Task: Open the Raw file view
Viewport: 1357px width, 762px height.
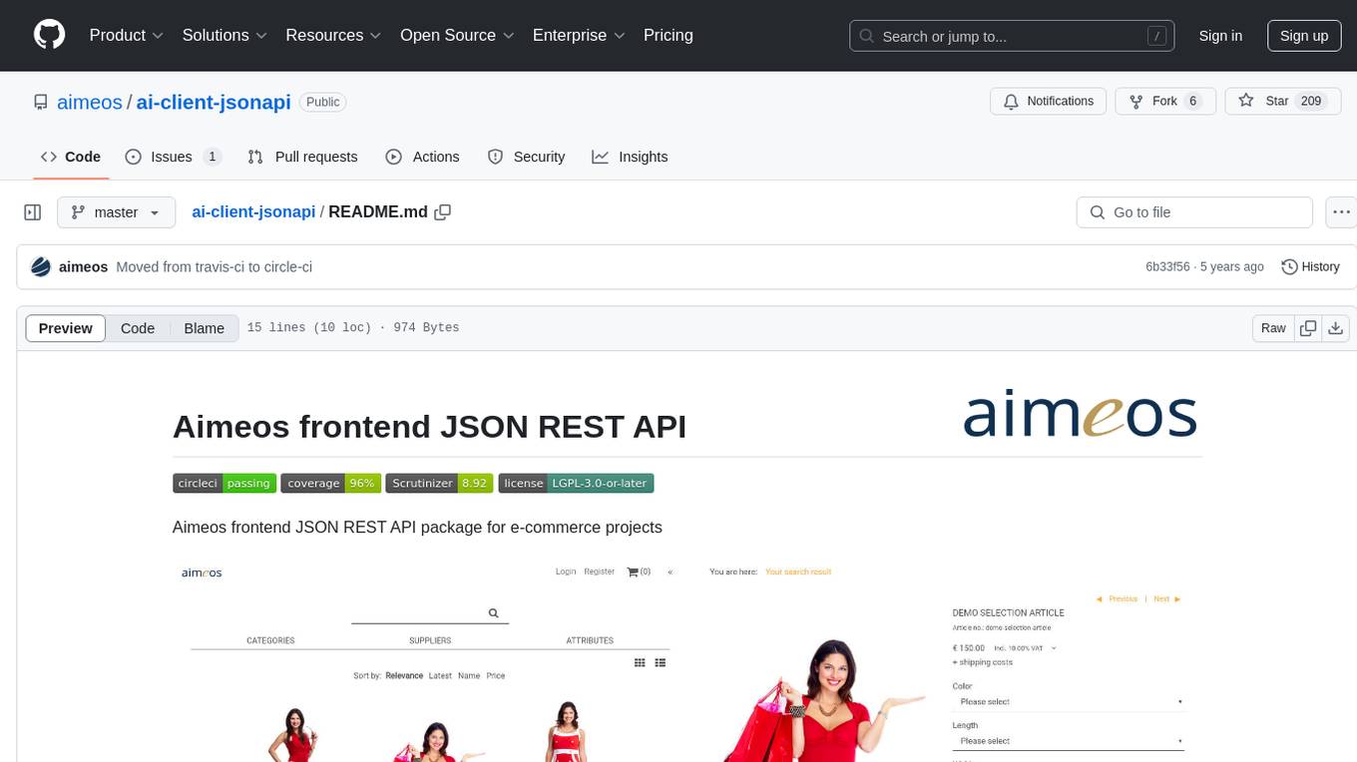Action: click(x=1273, y=328)
